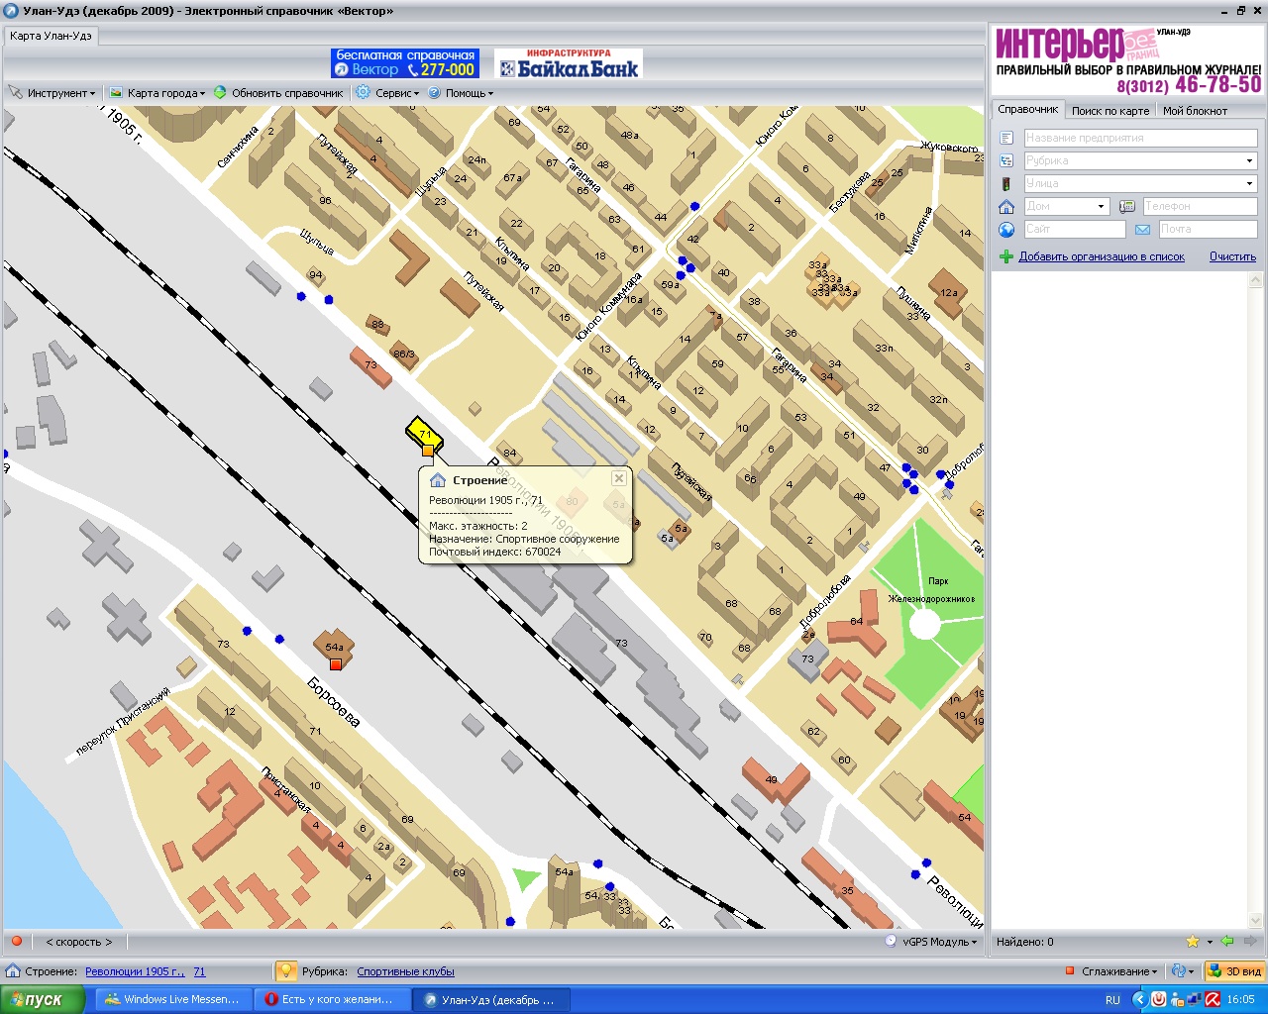1268x1014 pixels.
Task: Switch to the Мой блокнот tab
Action: (x=1195, y=111)
